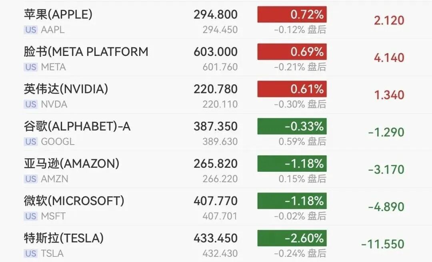Click the US badge beside TSLA ticker
Screen dimensions: 432x262
30,254
